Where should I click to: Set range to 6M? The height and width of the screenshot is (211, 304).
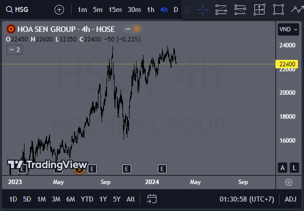point(70,199)
